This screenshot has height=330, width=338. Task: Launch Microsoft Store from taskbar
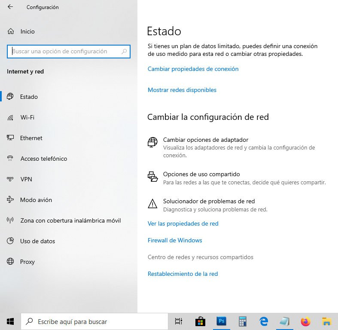pyautogui.click(x=200, y=321)
